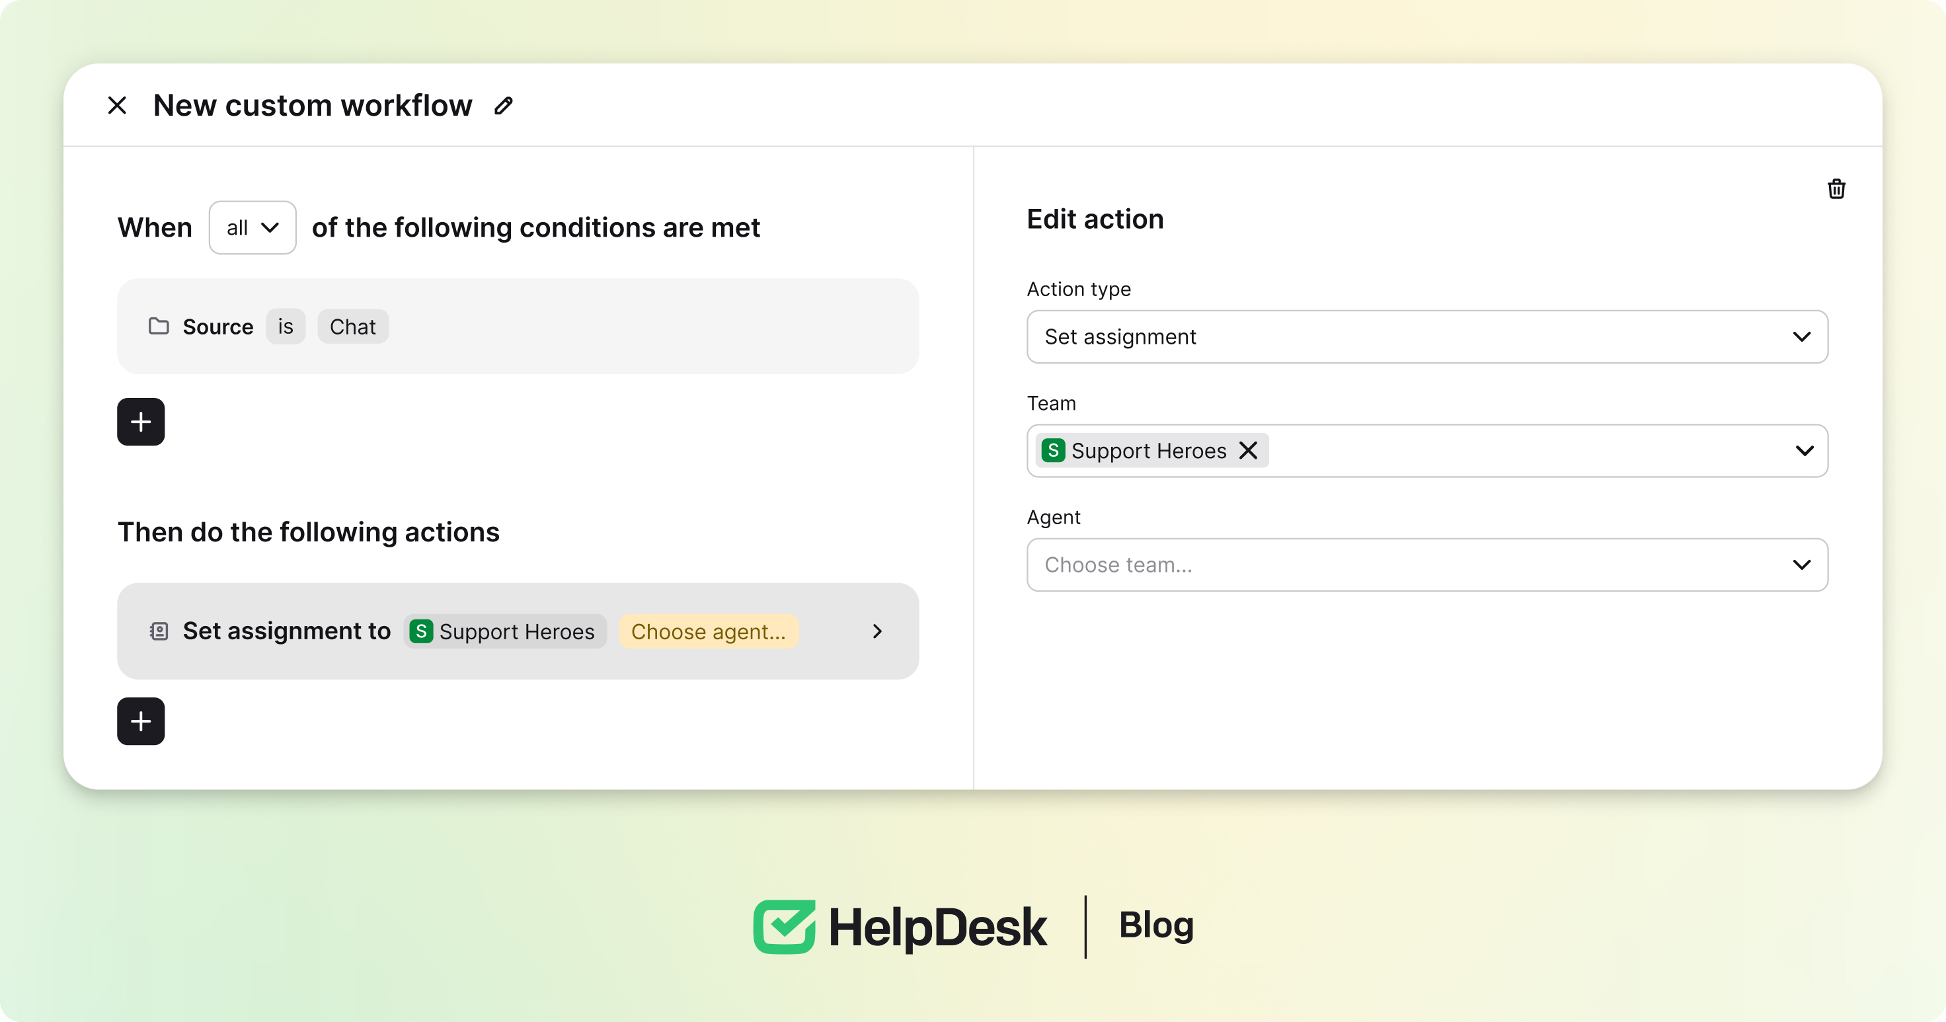The image size is (1946, 1022).
Task: Click the 'is' operator chip
Action: 285,327
